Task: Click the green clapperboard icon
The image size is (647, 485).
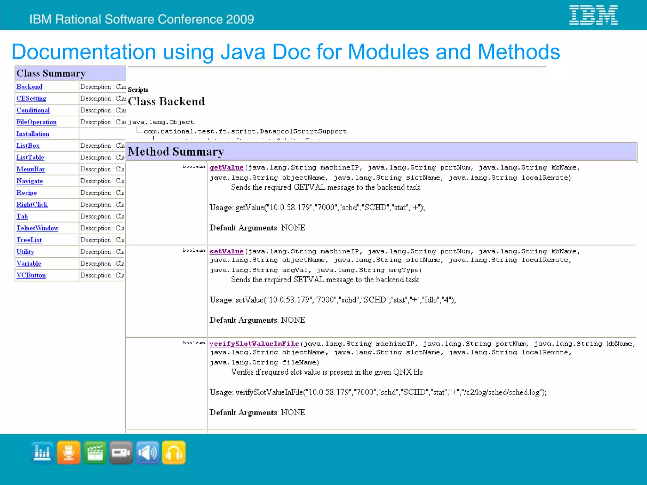Action: tap(95, 452)
